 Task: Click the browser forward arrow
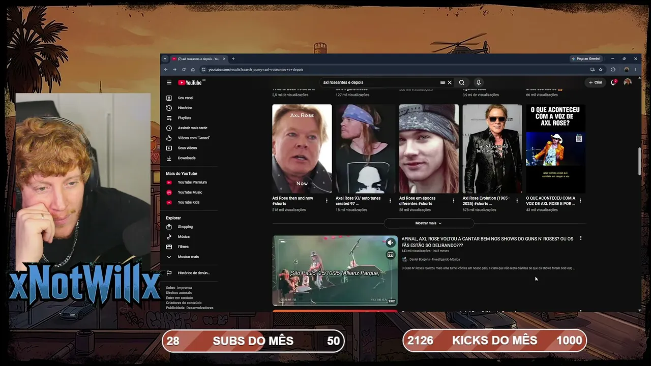pos(174,70)
